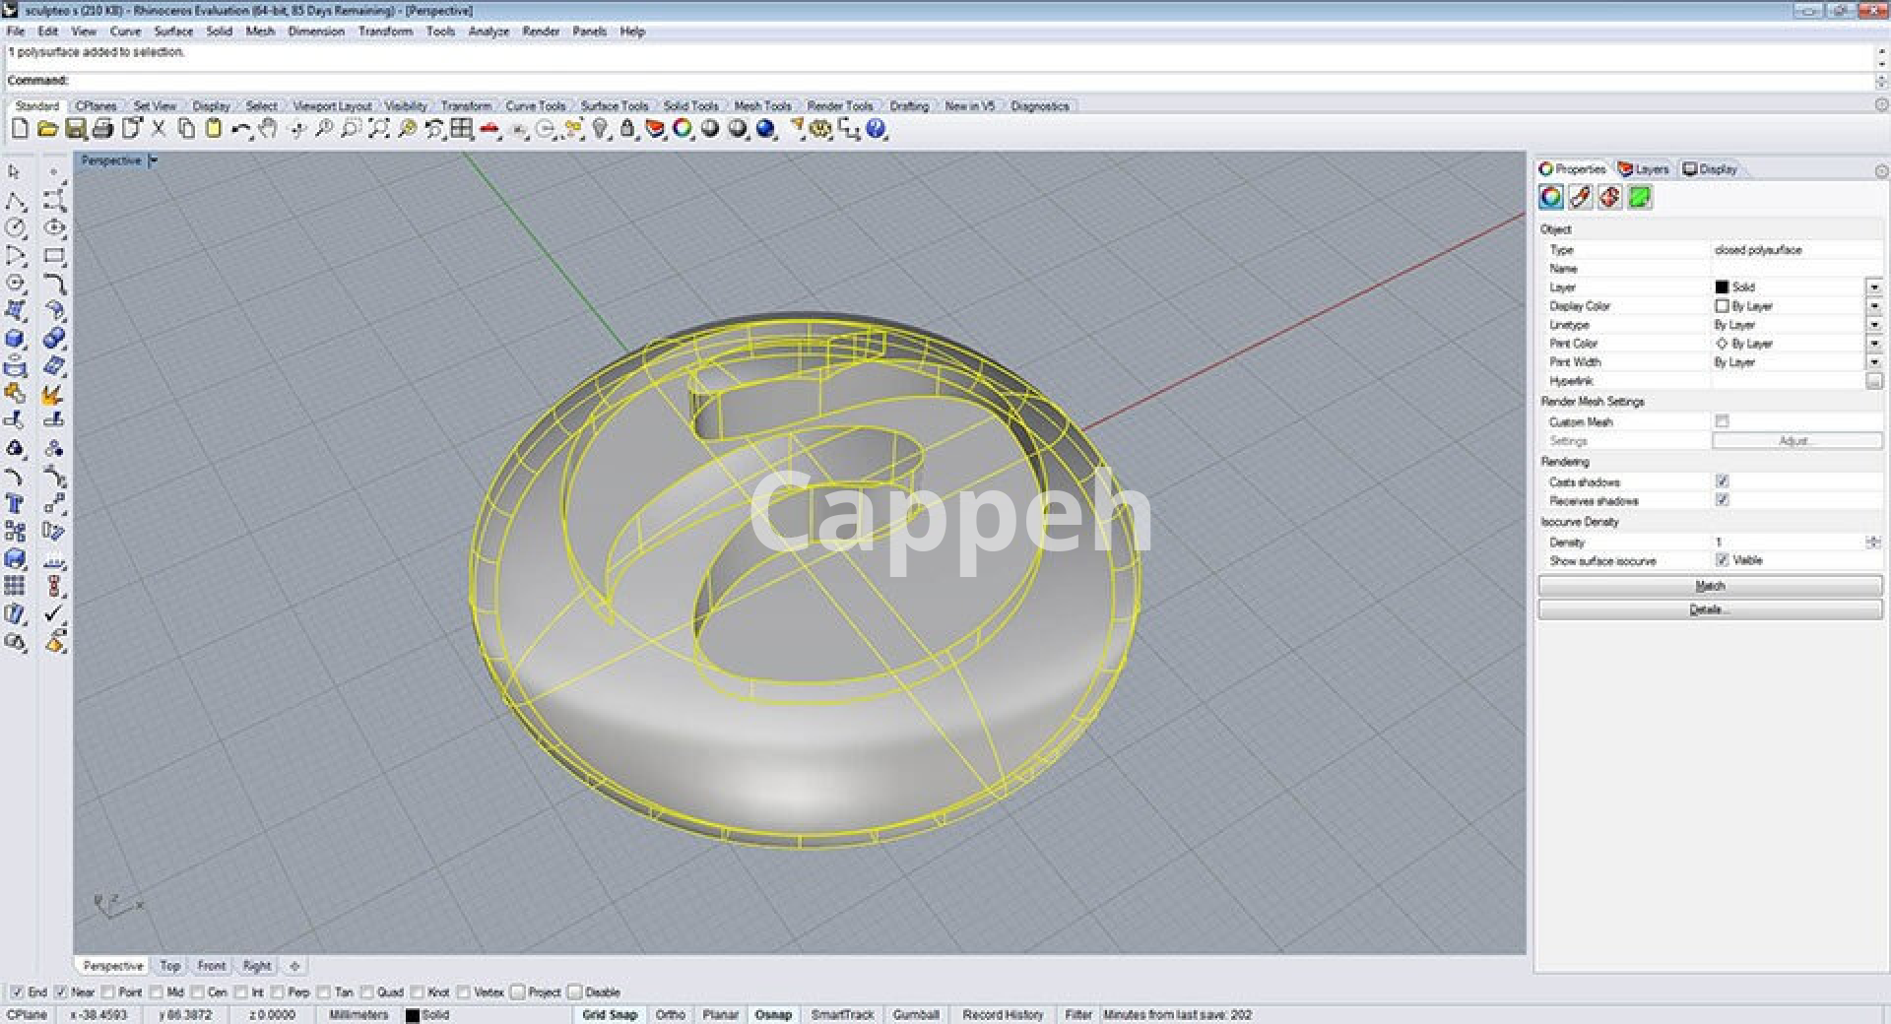The image size is (1891, 1024).
Task: Open the Help question mark icon
Action: (x=876, y=129)
